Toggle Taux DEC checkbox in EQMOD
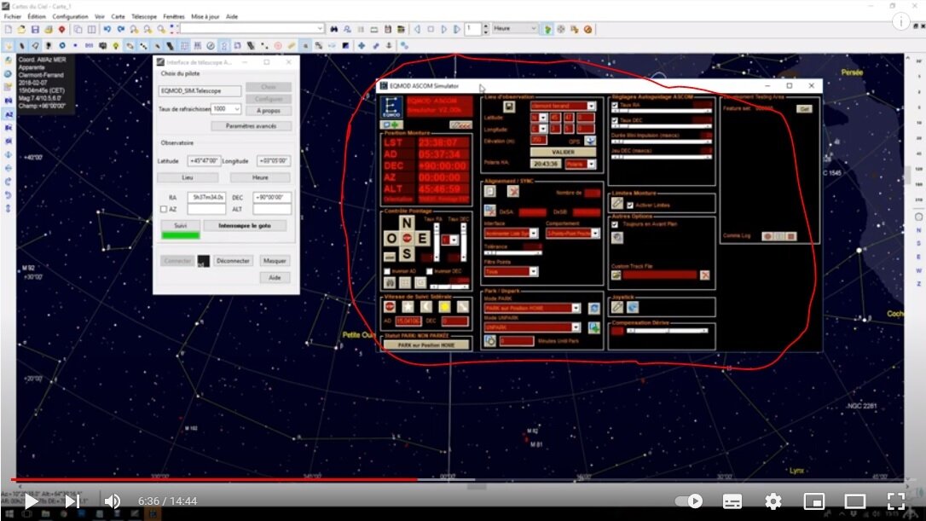Screen dimensions: 926x521 click(x=615, y=120)
